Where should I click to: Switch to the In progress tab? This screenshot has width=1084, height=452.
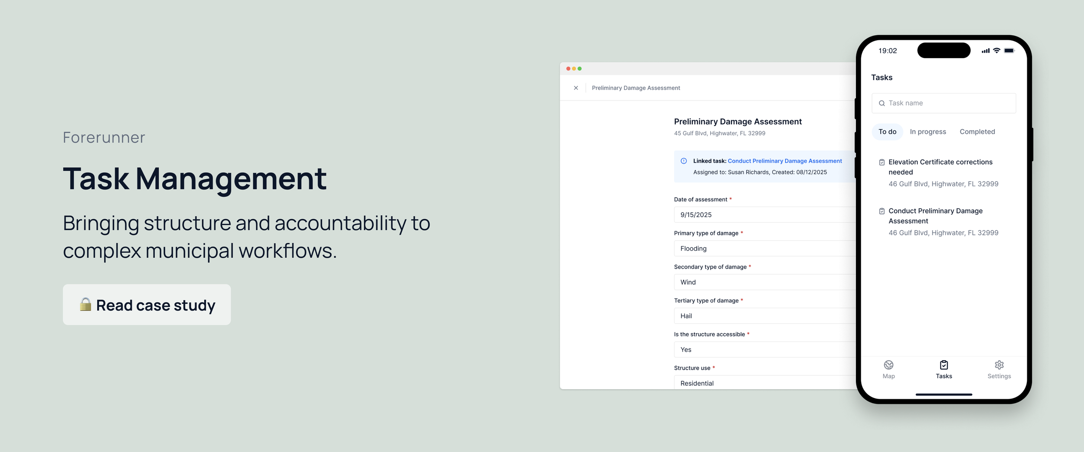928,132
